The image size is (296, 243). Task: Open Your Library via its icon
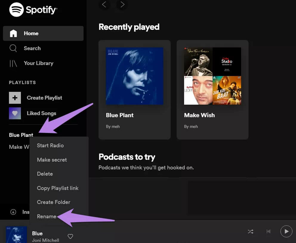tap(13, 63)
